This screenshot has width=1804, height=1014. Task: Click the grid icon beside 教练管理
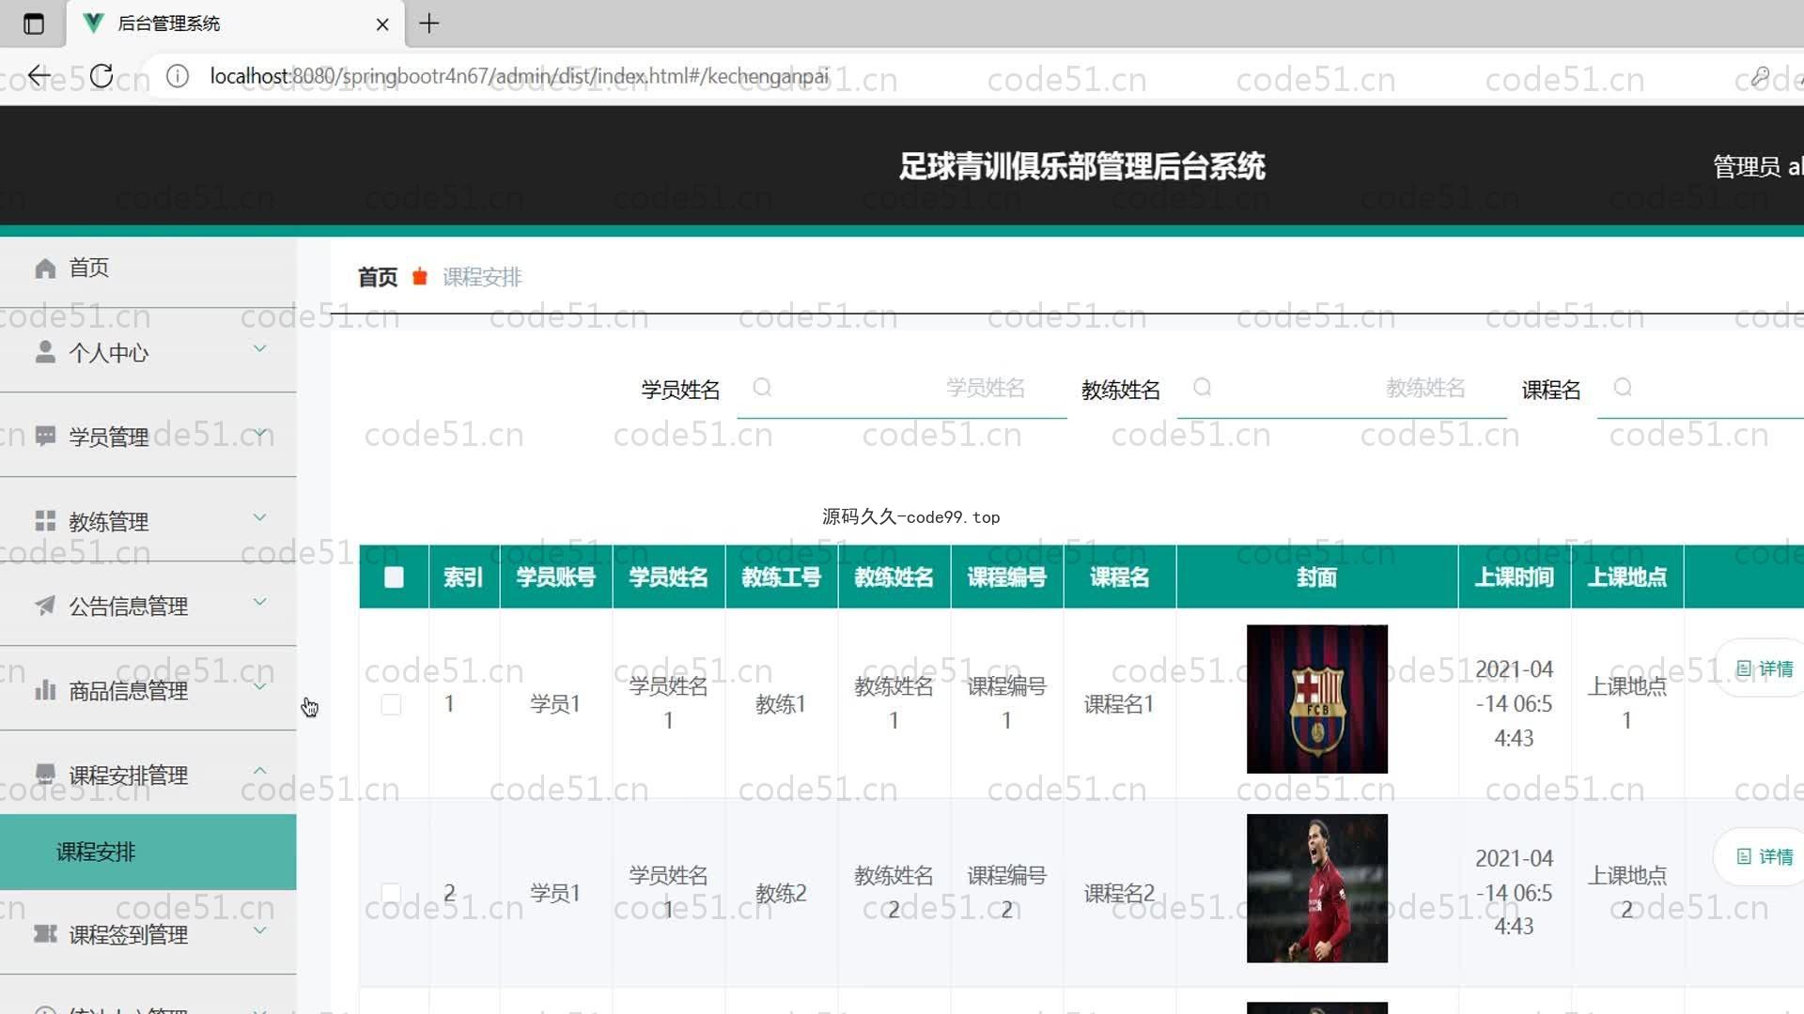[45, 521]
